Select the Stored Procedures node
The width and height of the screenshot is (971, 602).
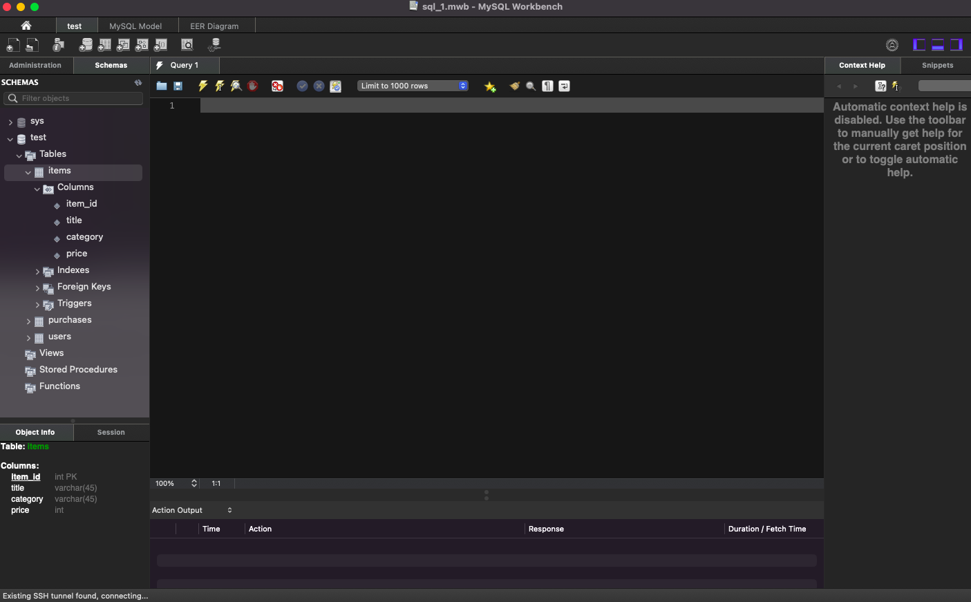point(78,370)
